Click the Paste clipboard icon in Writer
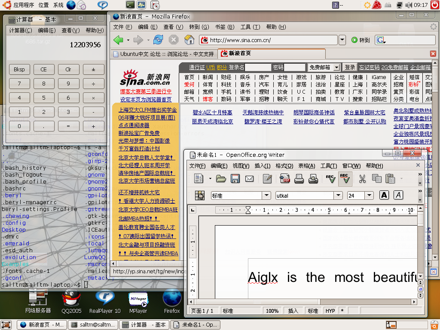 tap(390, 178)
